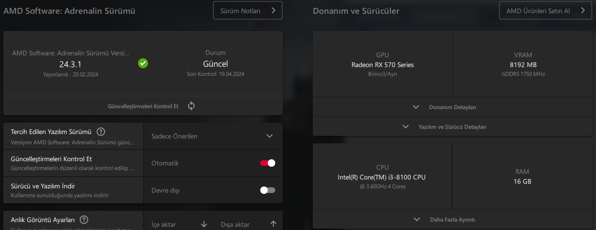Click Dışa aktar upload arrow icon
The width and height of the screenshot is (596, 230).
click(x=273, y=224)
